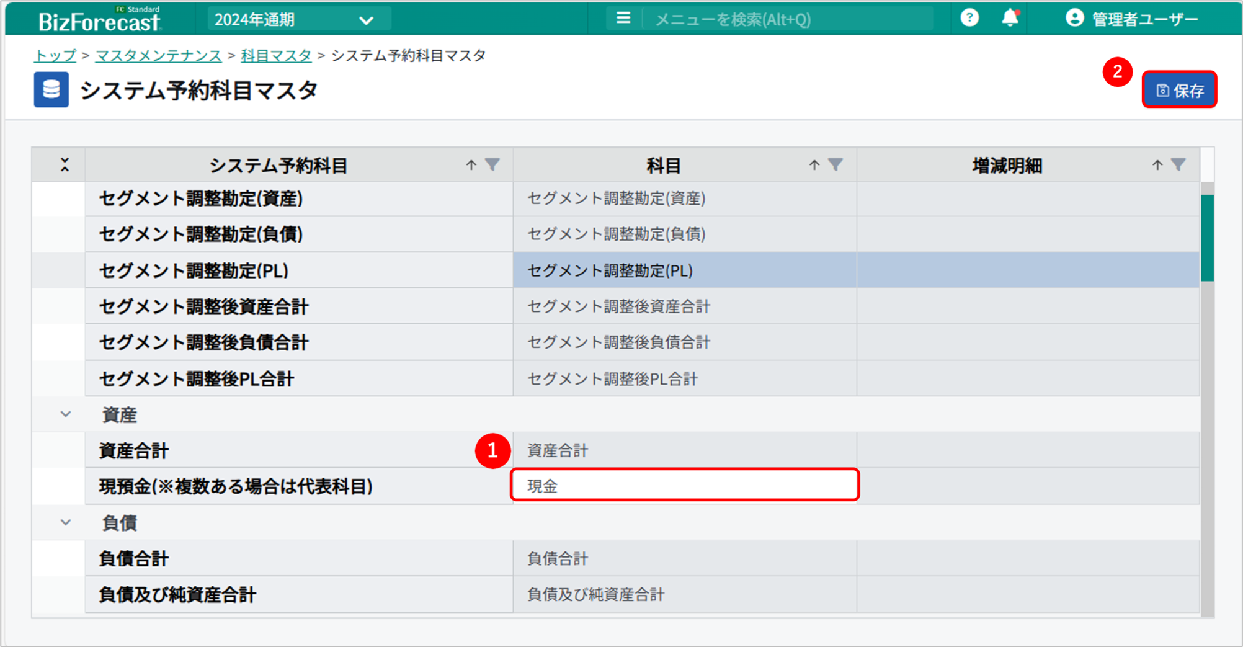Filter the システム予約科目 column
1243x647 pixels.
pos(492,164)
